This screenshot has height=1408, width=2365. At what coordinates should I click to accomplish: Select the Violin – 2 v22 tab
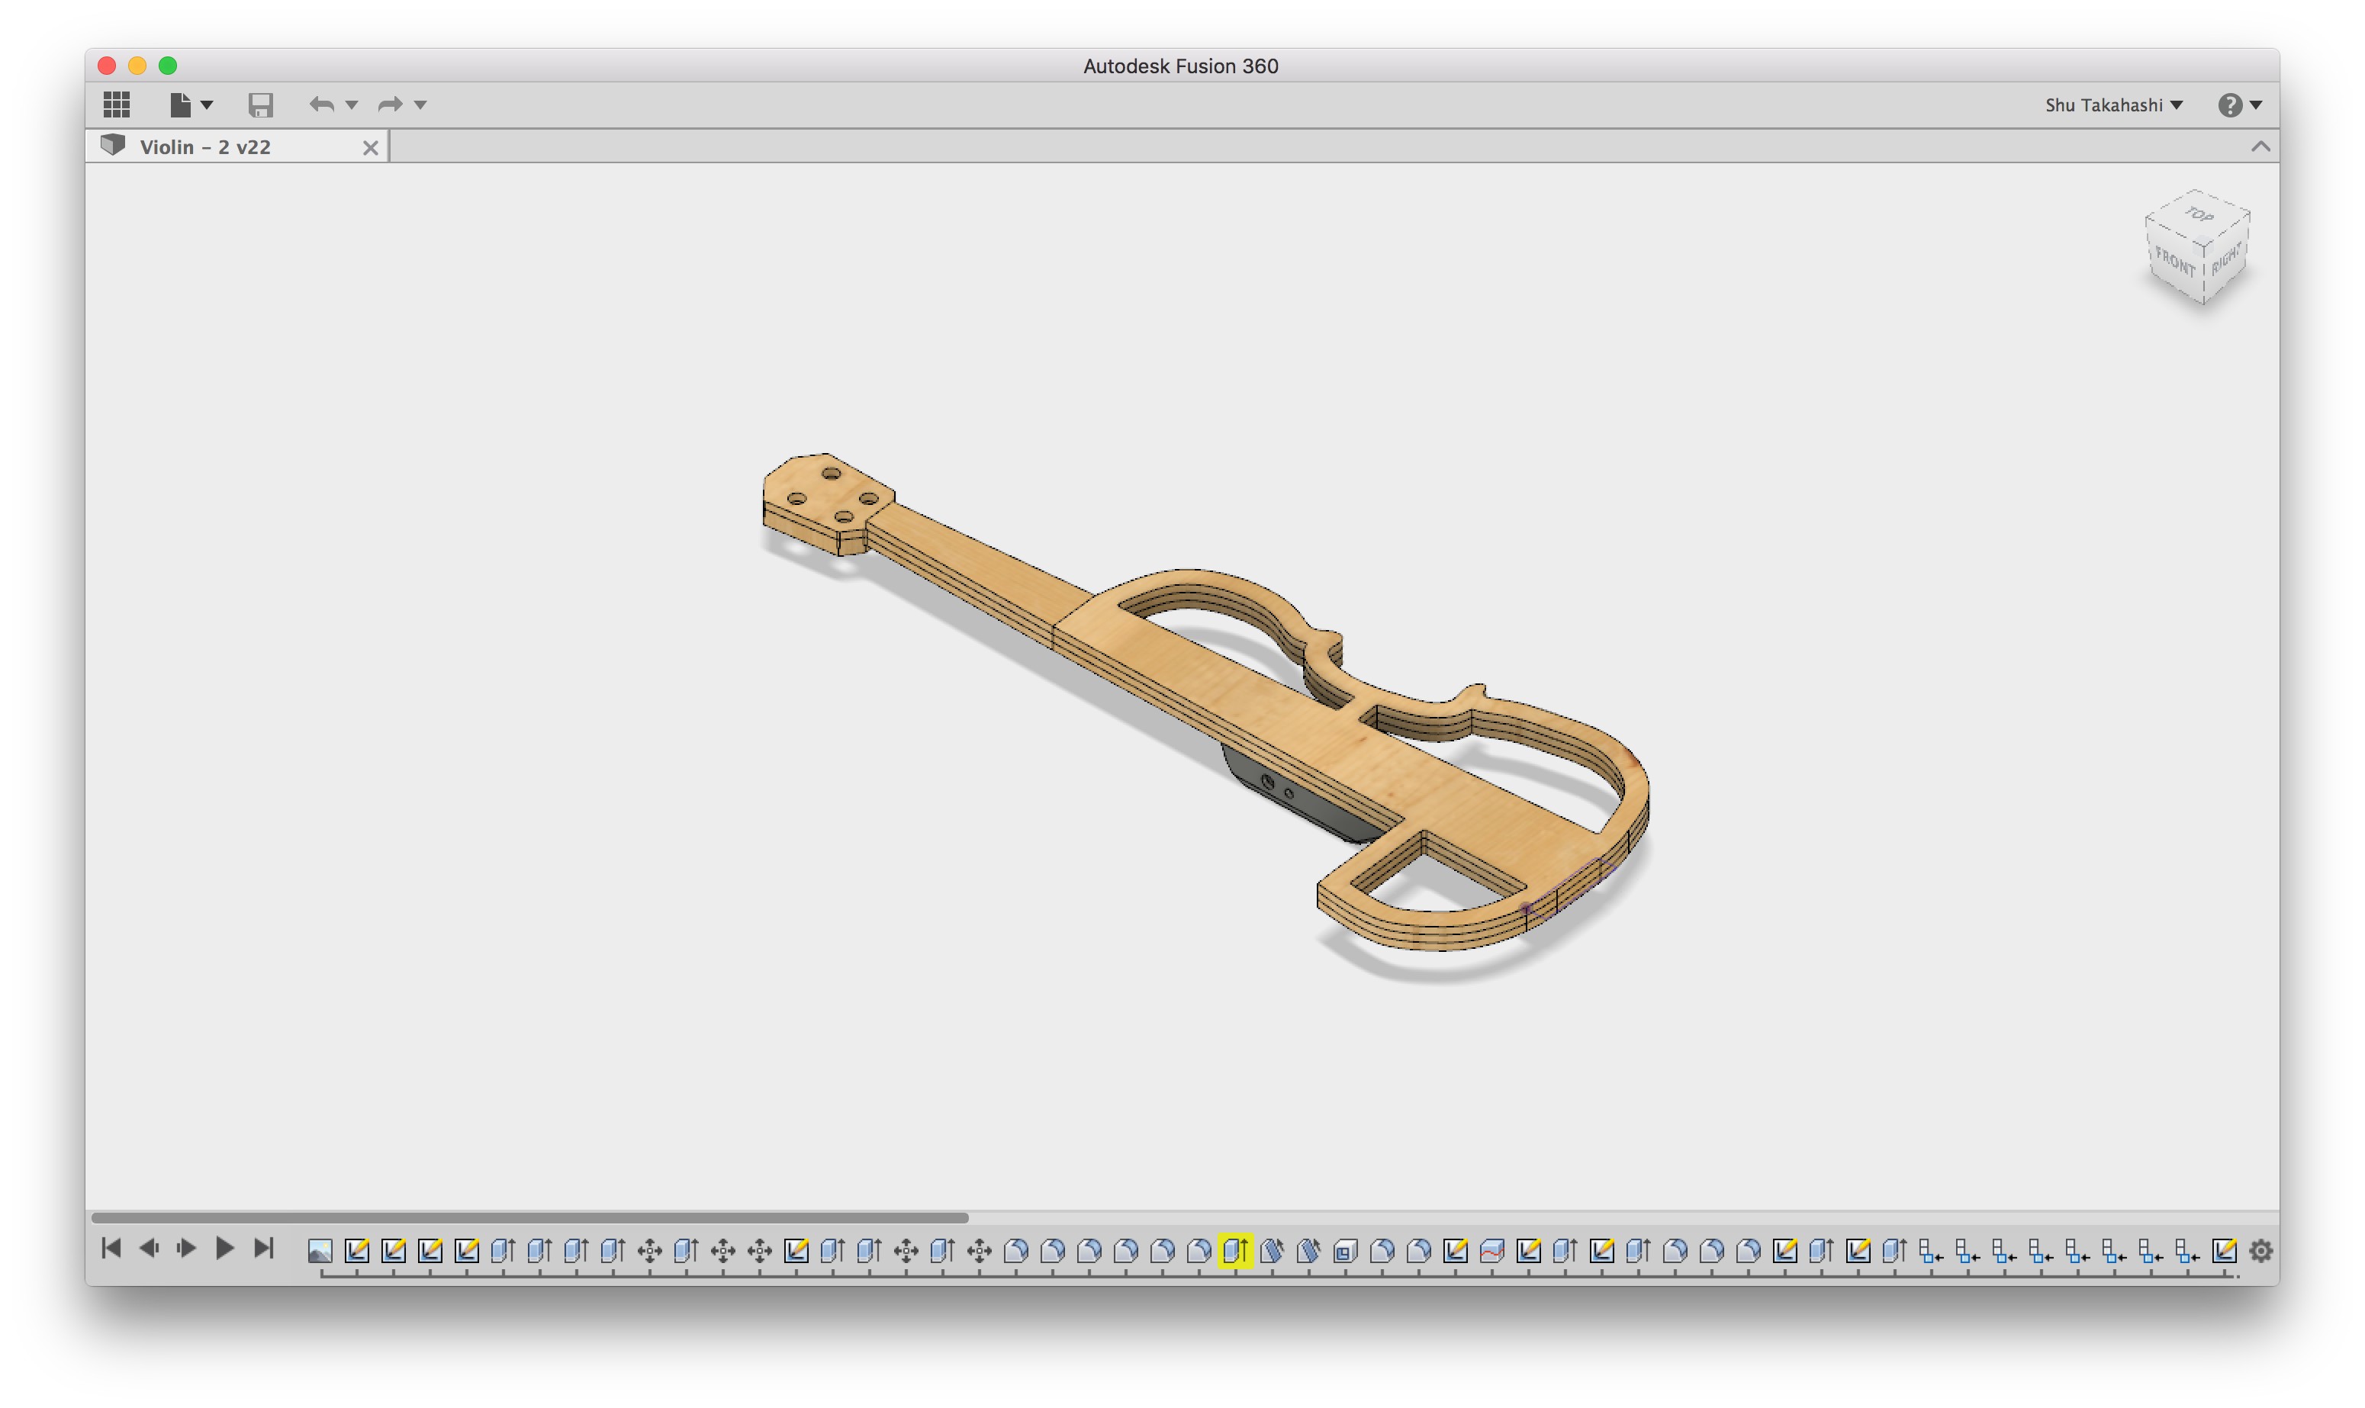click(205, 147)
